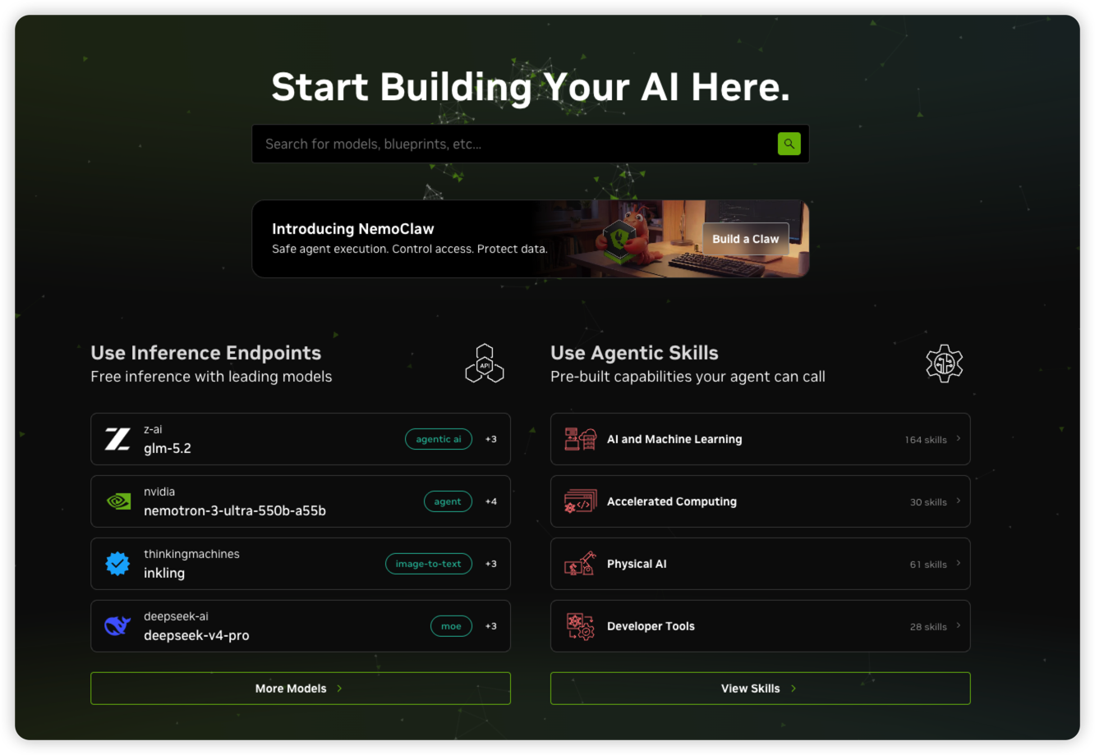
Task: Click the "Start Building Your AI Here." headline
Action: pos(531,87)
